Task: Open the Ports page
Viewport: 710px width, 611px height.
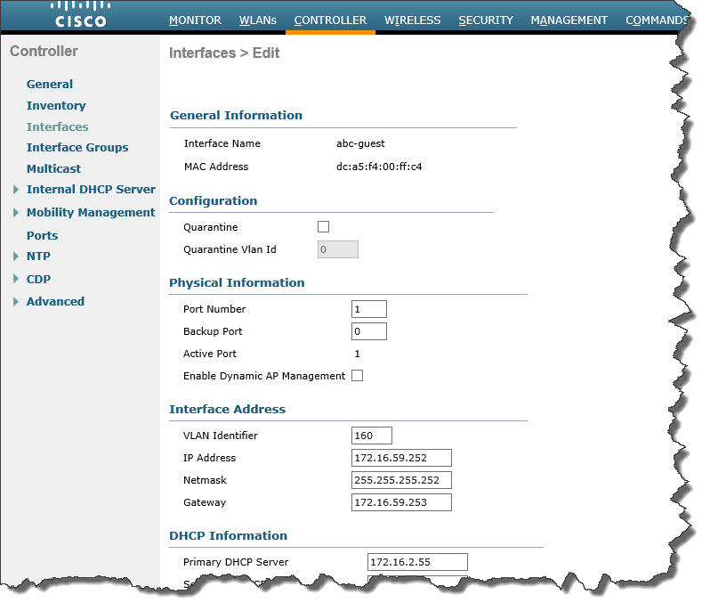Action: tap(42, 236)
